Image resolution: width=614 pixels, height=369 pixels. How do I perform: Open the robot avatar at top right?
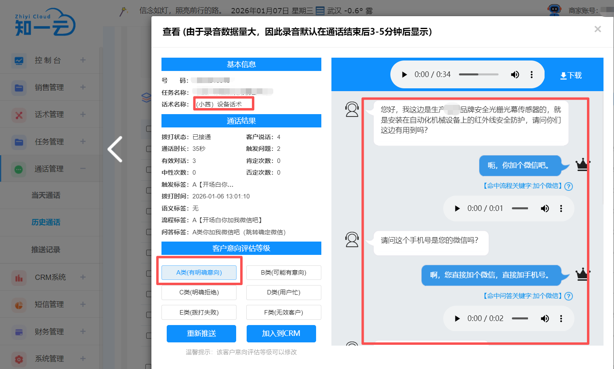pyautogui.click(x=554, y=9)
